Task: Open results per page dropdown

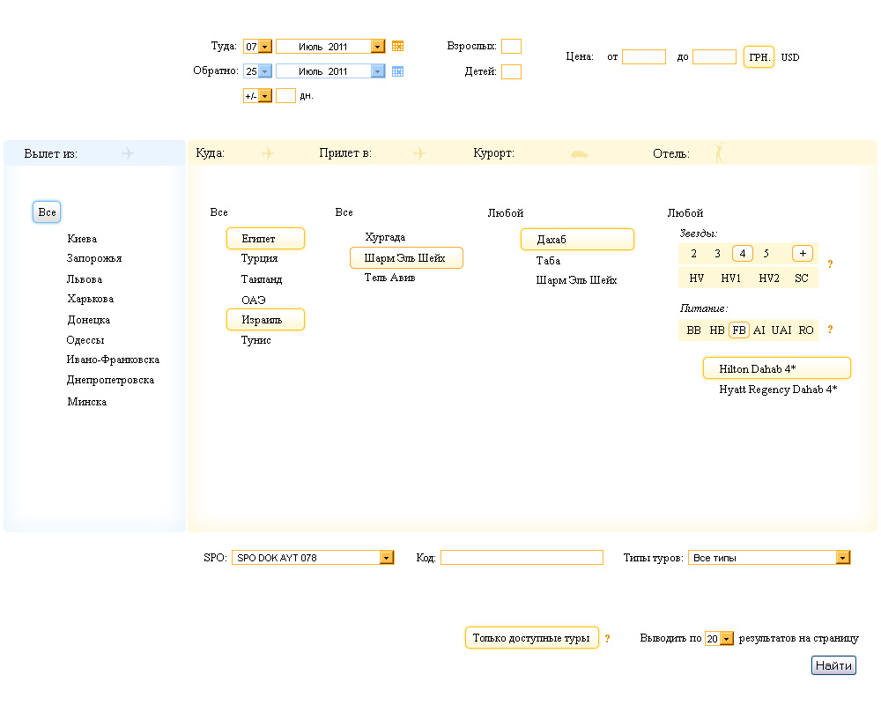Action: [x=727, y=639]
